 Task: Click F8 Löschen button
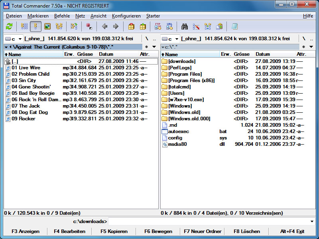pos(247,231)
